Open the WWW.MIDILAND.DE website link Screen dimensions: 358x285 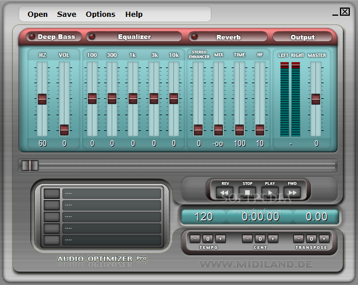(x=256, y=265)
